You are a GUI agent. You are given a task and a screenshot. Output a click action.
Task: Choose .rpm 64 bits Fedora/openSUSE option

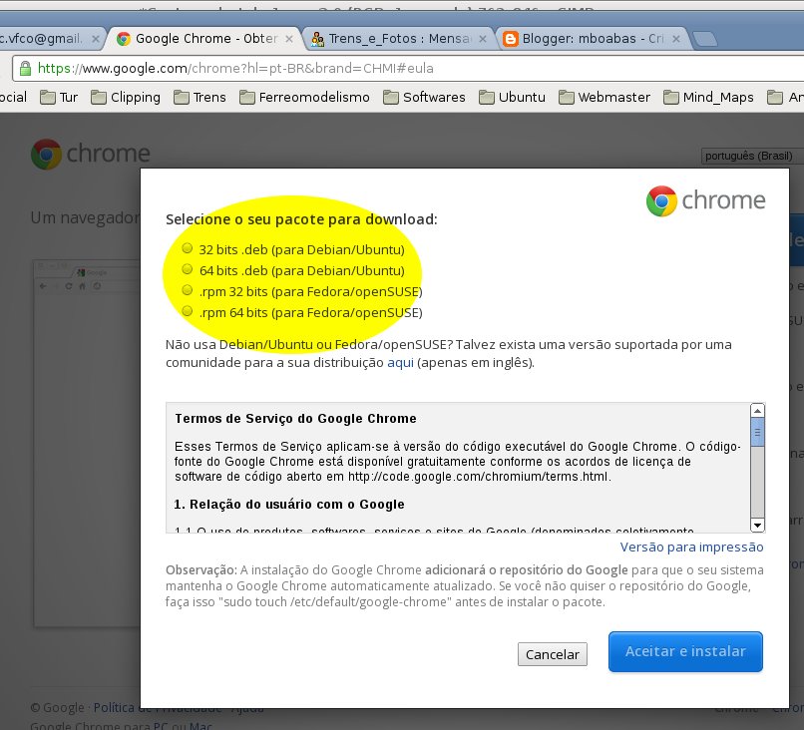coord(188,312)
